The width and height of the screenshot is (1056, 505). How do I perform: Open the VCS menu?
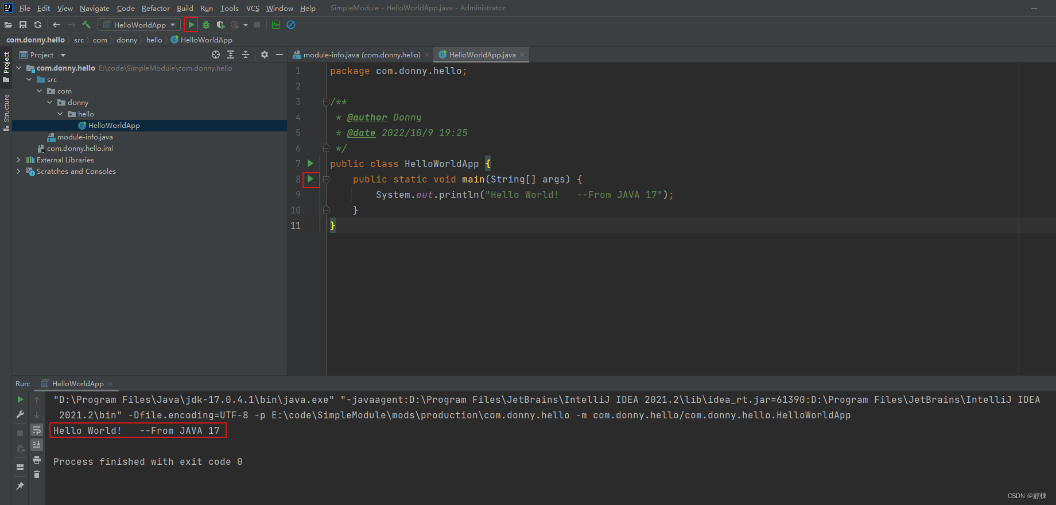(253, 8)
